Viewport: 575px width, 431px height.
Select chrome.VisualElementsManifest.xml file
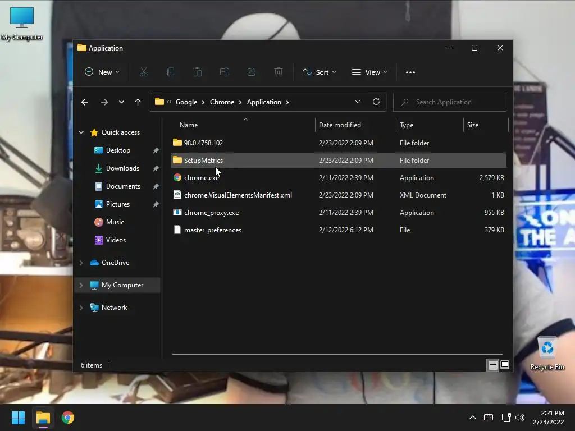[238, 195]
